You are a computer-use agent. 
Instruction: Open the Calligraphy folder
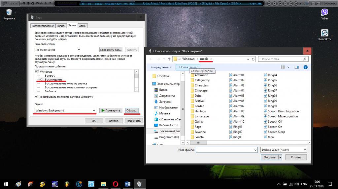pos(200,80)
